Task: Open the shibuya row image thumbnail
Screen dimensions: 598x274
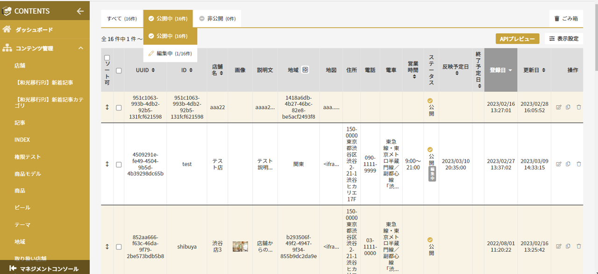Action: point(240,247)
